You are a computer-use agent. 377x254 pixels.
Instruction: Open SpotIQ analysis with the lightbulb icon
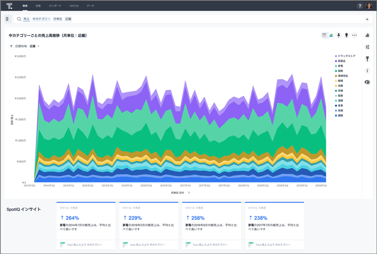click(346, 35)
